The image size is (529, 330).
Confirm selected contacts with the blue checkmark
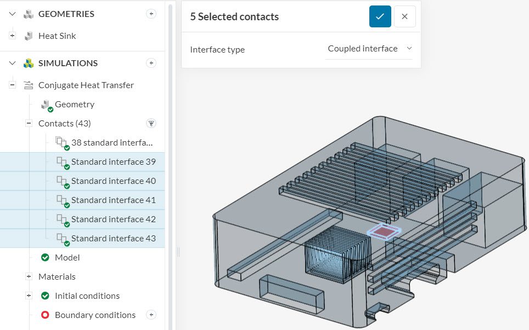tap(380, 17)
